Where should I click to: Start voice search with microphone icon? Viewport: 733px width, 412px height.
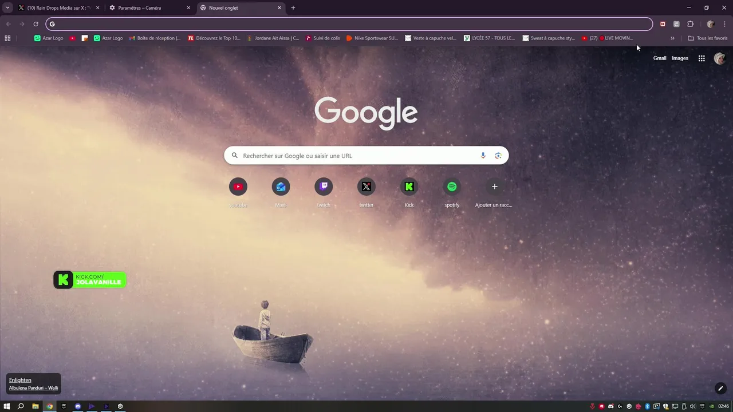click(483, 156)
